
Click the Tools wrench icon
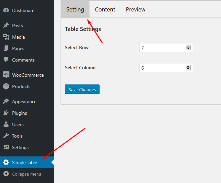6,136
